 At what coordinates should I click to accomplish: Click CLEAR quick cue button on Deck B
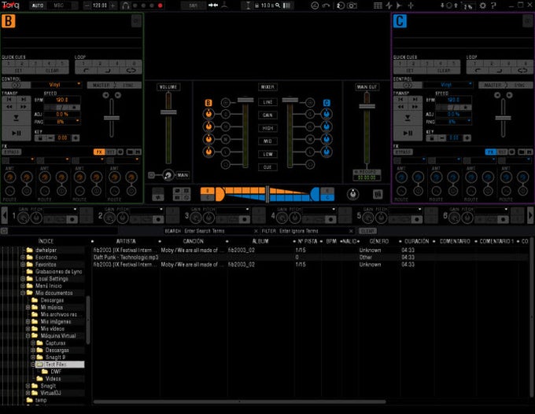(52, 71)
